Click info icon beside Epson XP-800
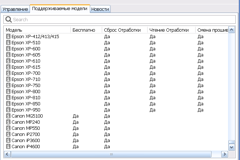 pyautogui.click(x=8, y=91)
